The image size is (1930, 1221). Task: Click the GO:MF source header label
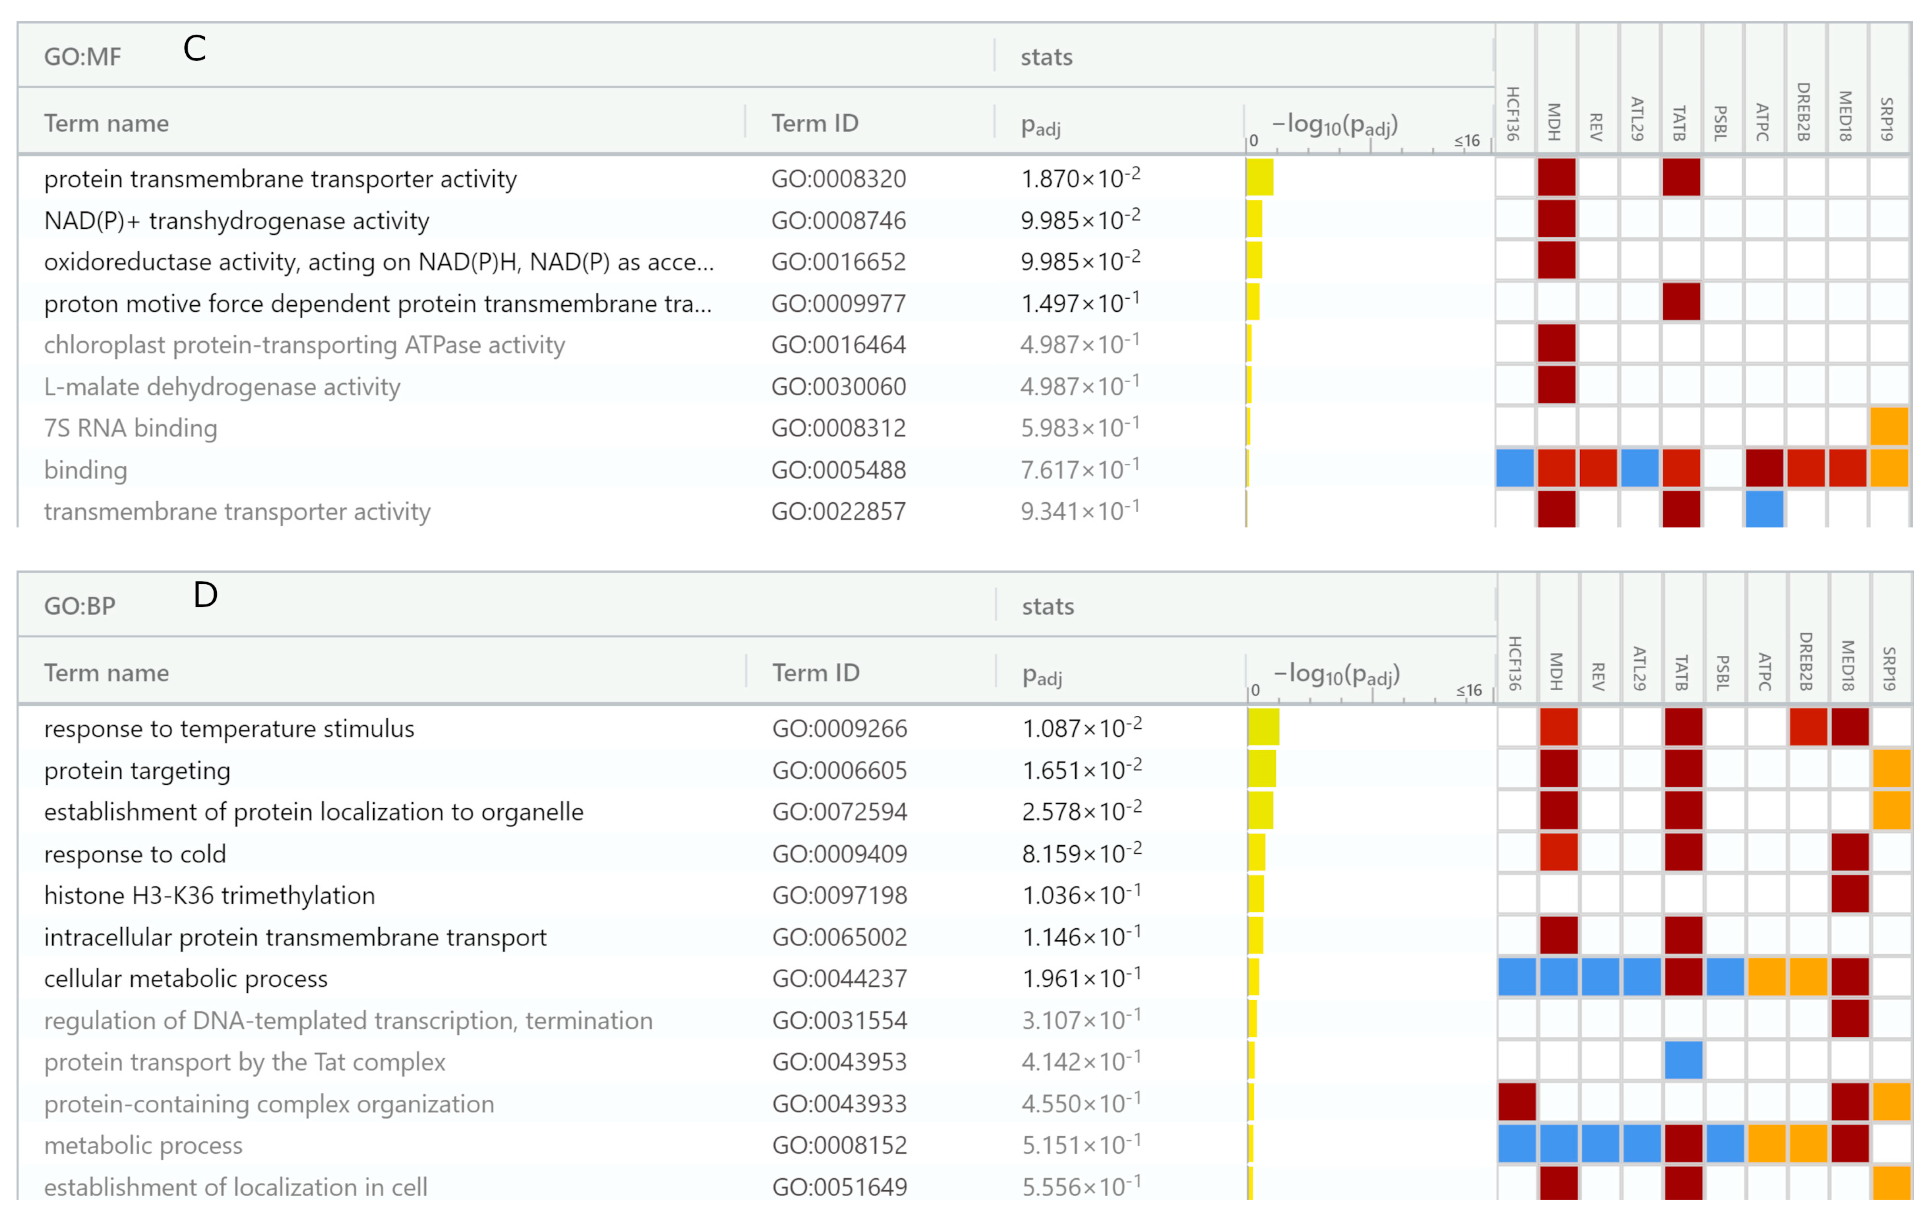pyautogui.click(x=83, y=56)
